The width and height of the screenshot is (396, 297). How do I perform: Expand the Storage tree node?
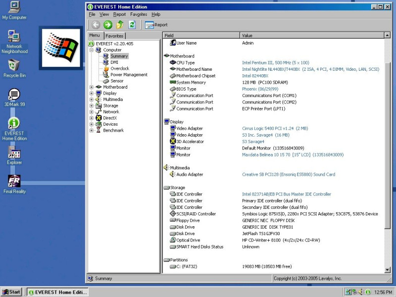tap(92, 105)
